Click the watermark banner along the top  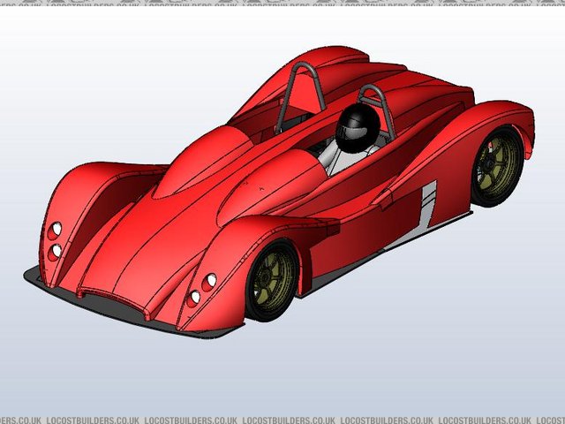tap(282, 4)
